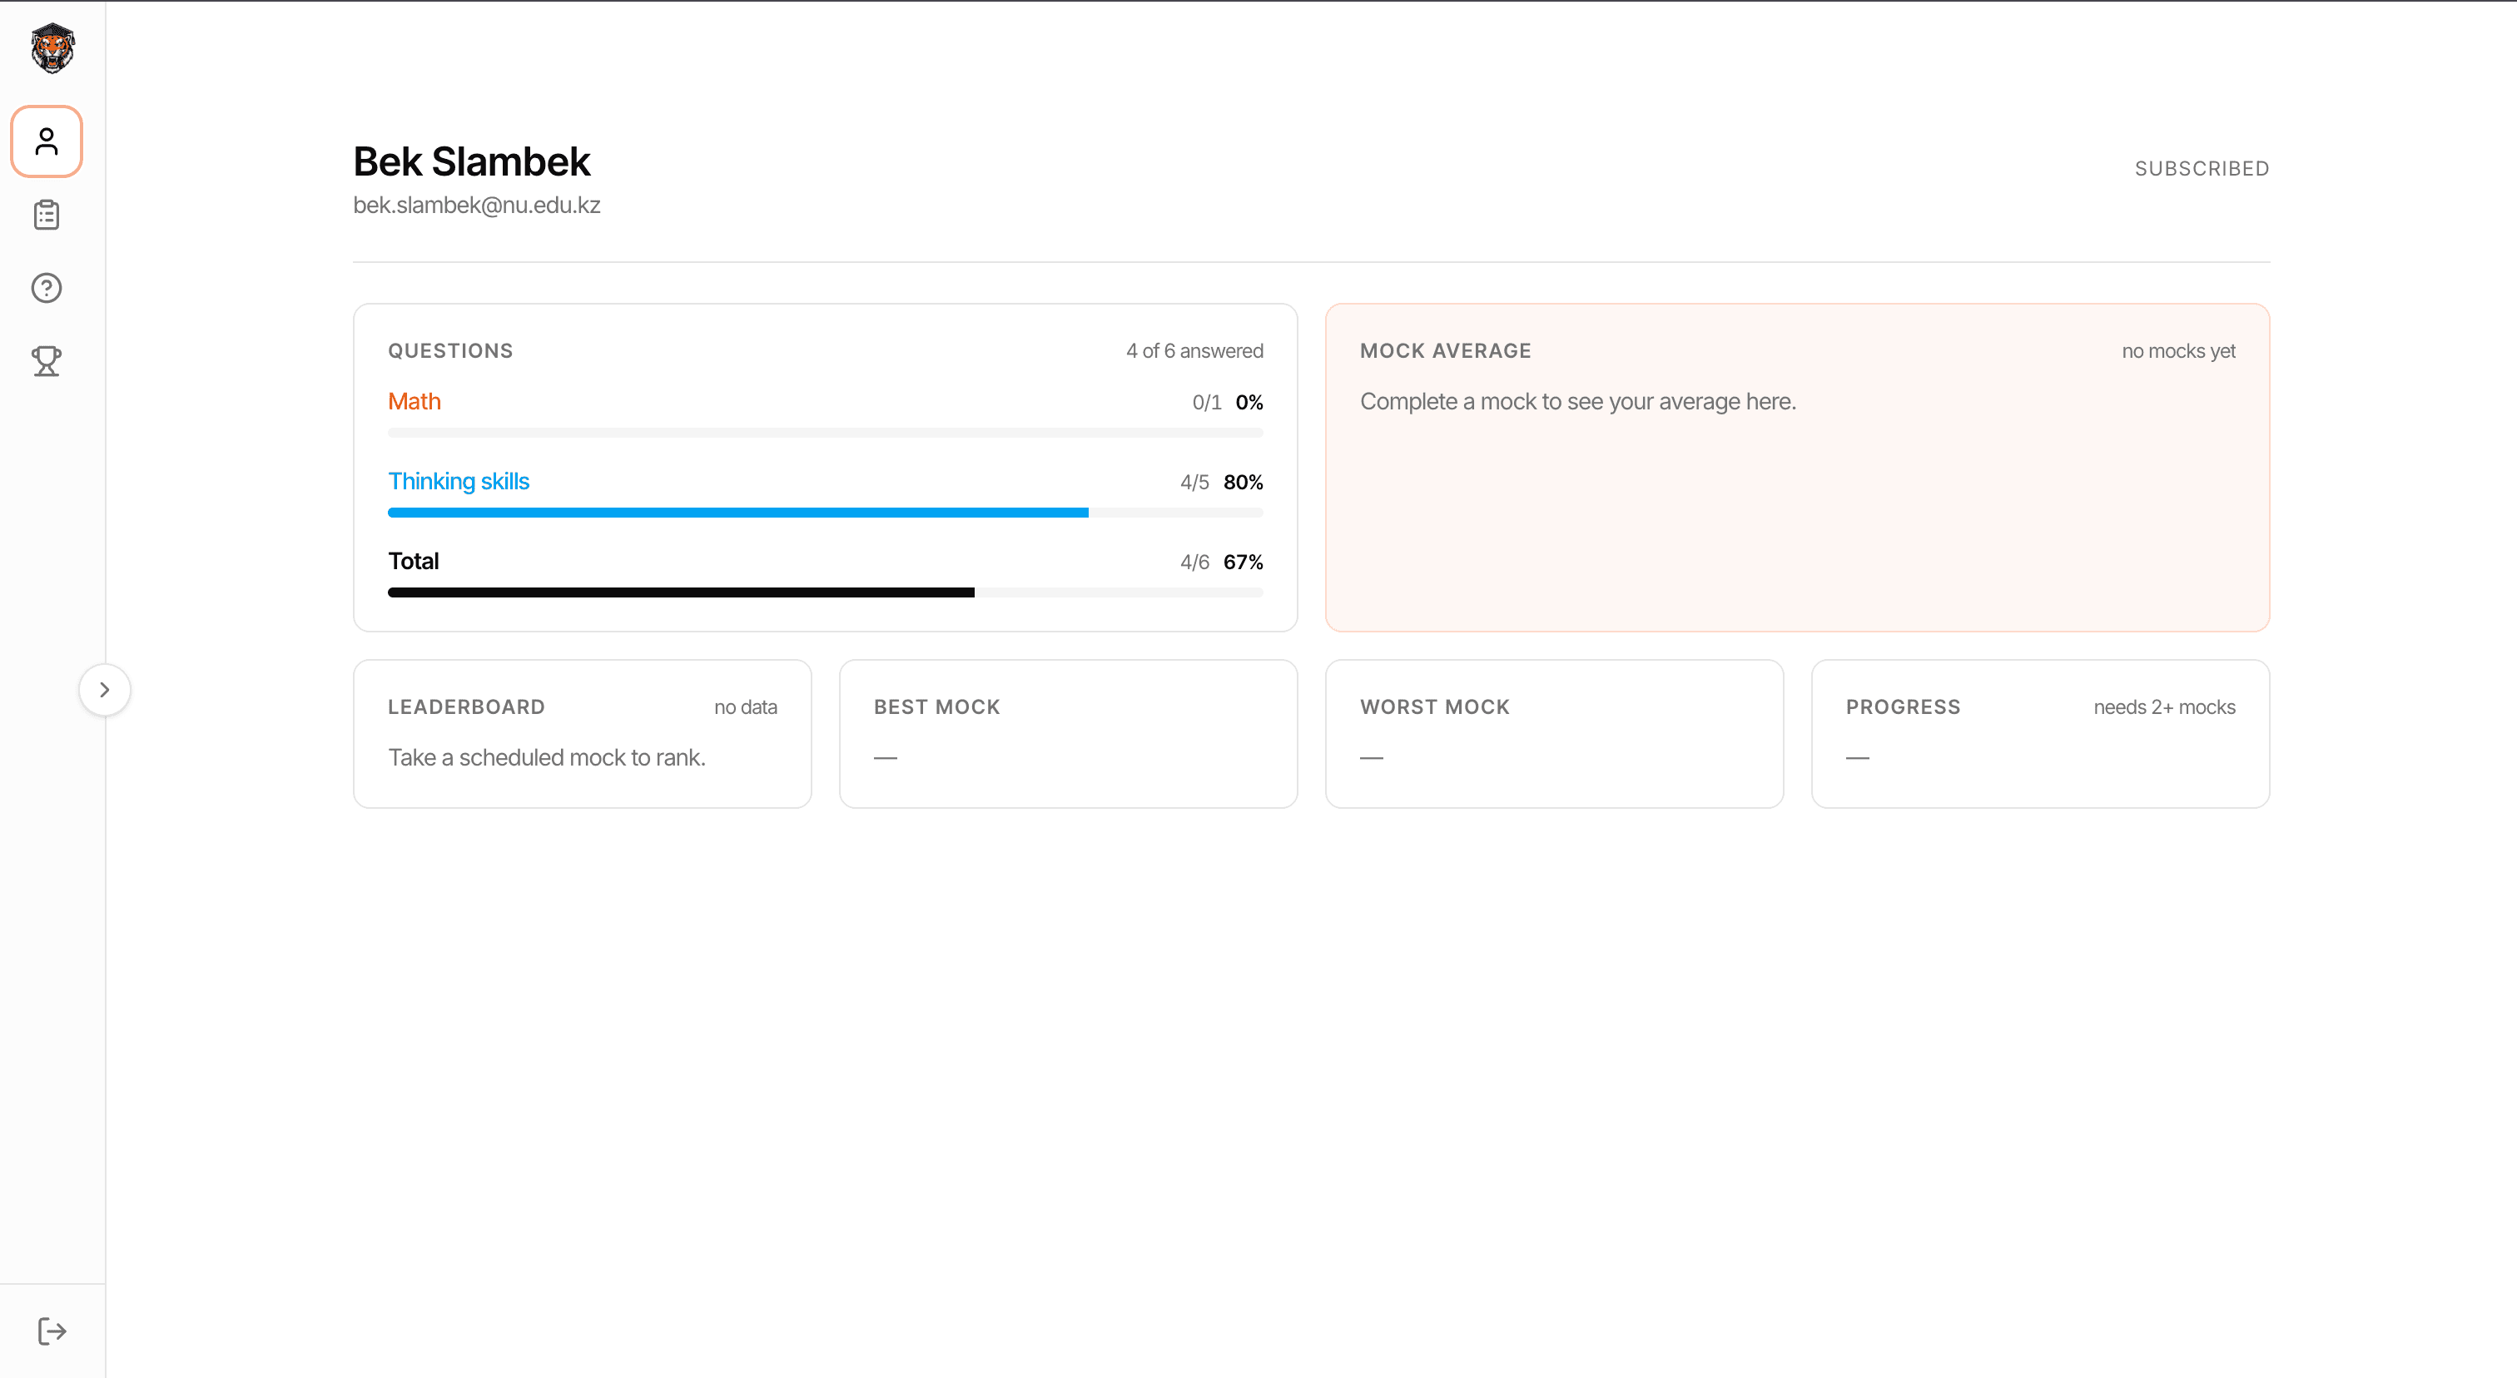The height and width of the screenshot is (1378, 2517).
Task: Click the Total progress bar
Action: click(x=826, y=592)
